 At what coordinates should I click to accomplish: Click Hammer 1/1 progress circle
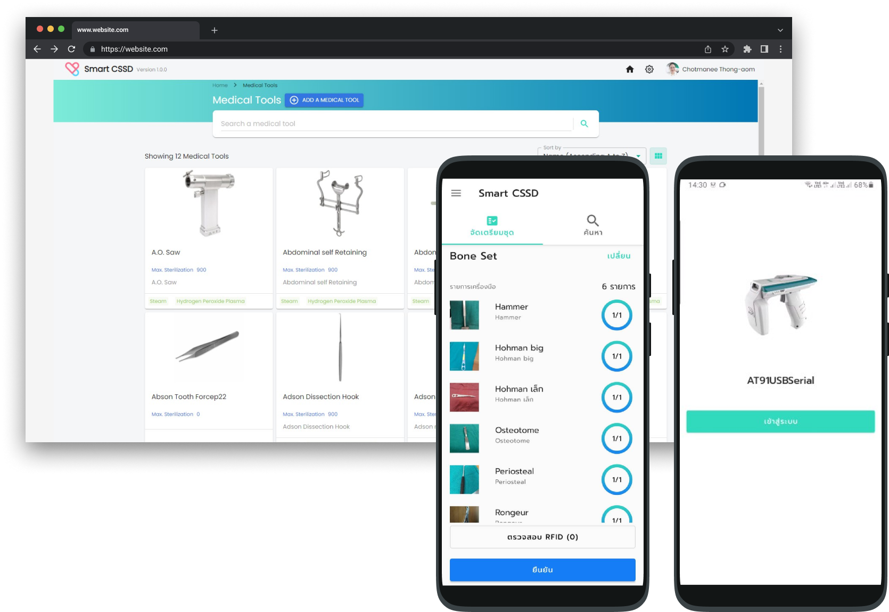617,315
